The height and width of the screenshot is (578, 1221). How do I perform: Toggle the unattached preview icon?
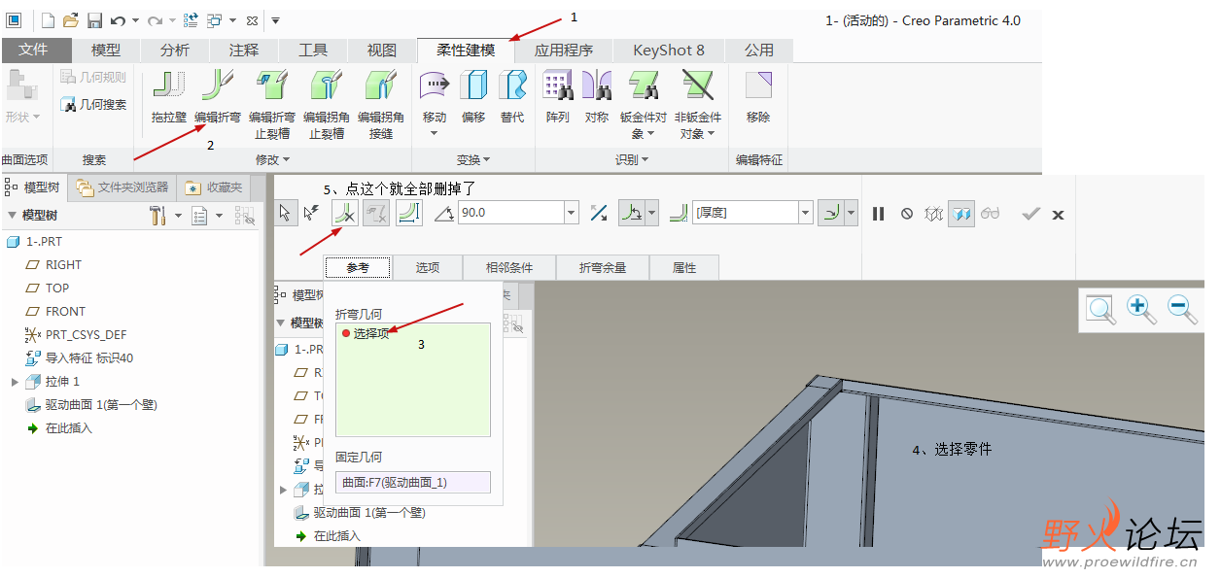tap(933, 214)
